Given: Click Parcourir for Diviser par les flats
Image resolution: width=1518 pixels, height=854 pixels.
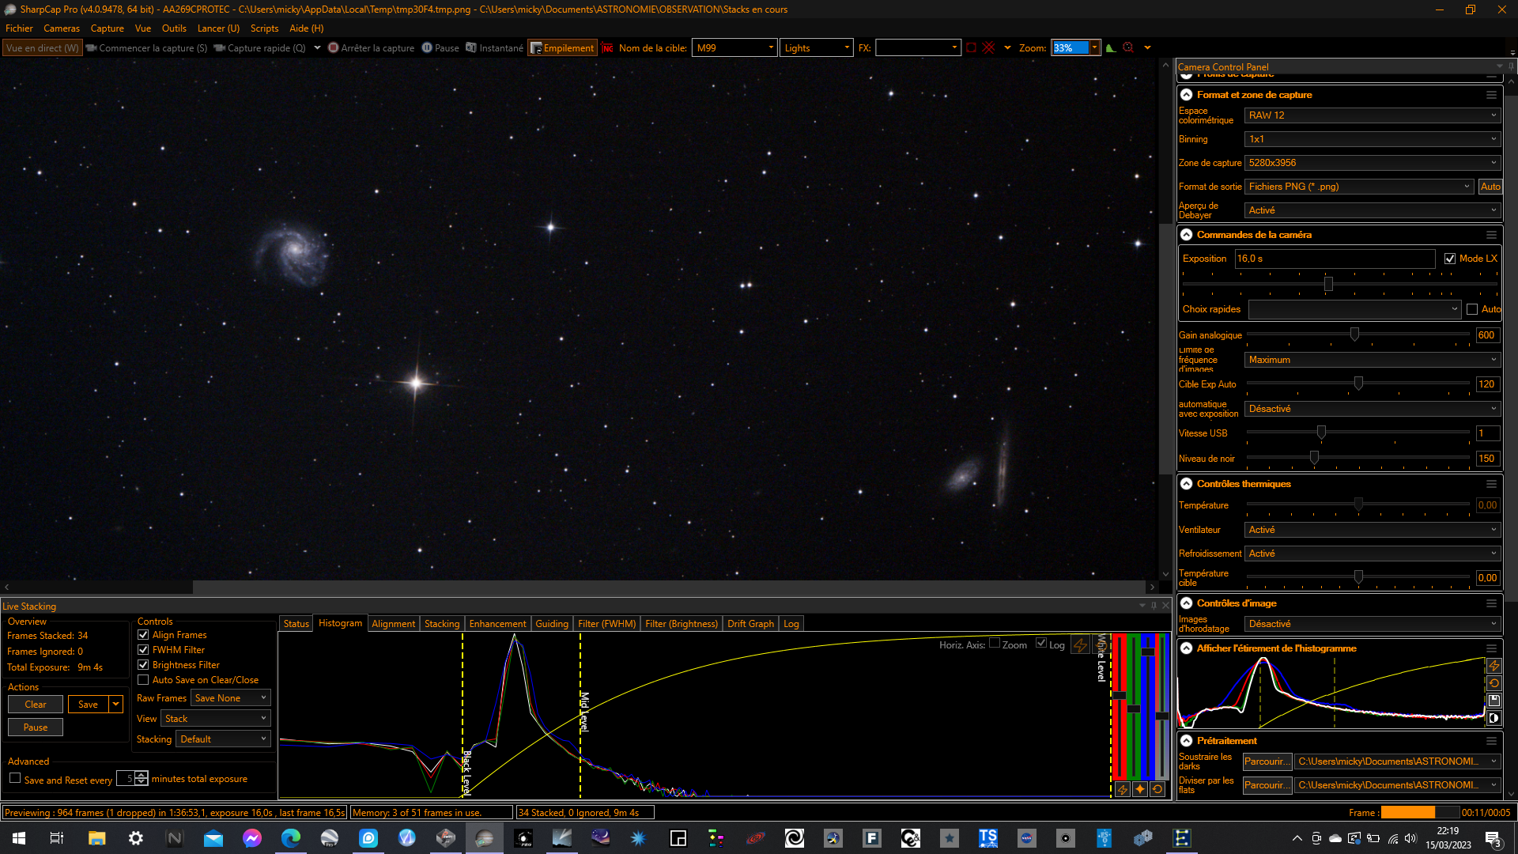Looking at the screenshot, I should [x=1267, y=785].
